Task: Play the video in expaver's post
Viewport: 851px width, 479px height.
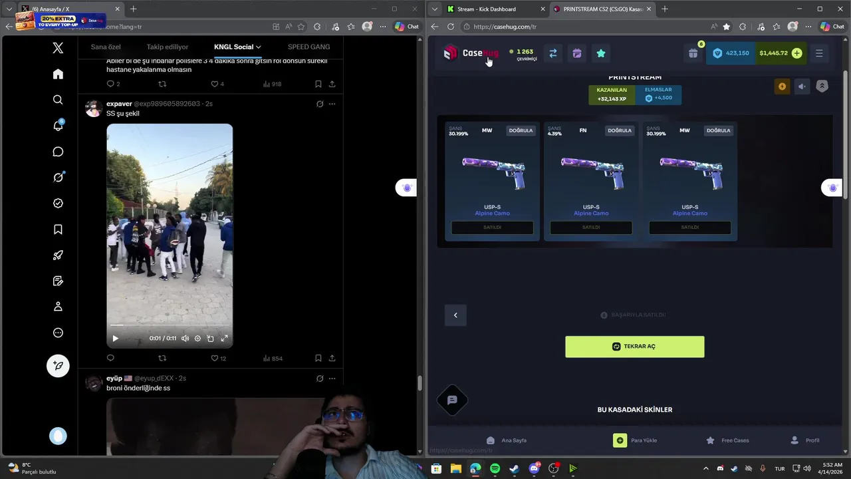Action: coord(115,339)
